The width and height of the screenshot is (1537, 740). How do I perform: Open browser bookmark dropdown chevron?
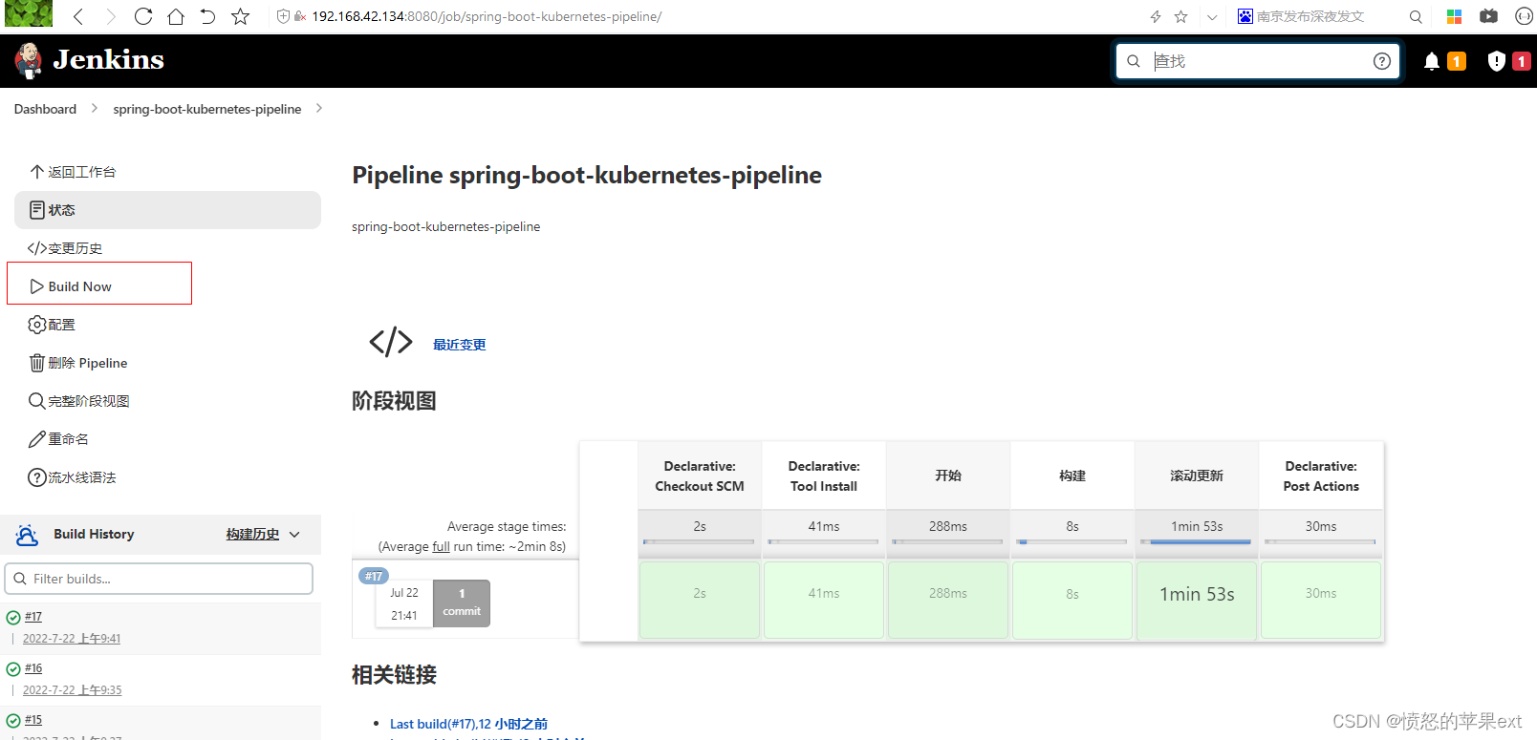tap(1212, 16)
